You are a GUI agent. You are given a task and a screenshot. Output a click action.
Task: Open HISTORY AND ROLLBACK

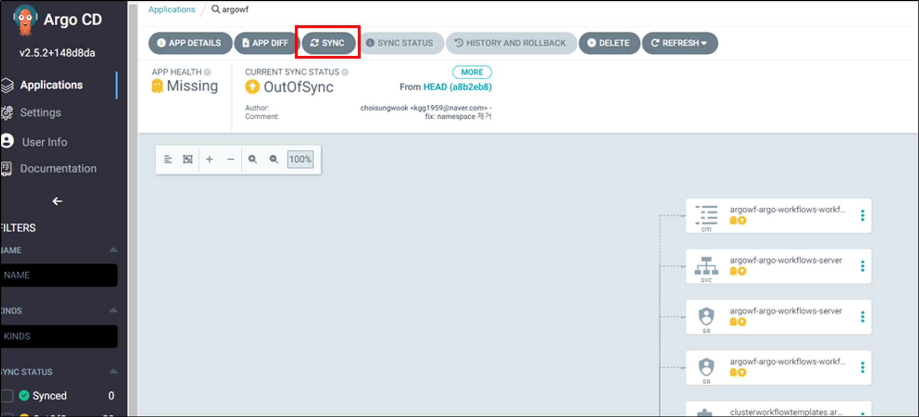pos(511,43)
